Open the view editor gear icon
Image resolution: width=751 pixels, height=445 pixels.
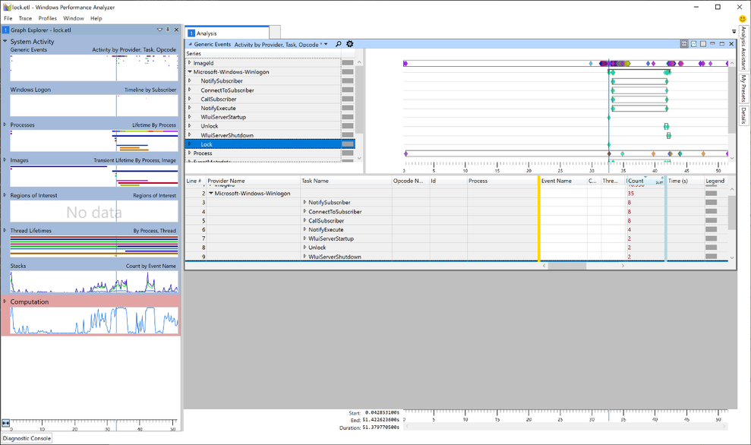(349, 44)
